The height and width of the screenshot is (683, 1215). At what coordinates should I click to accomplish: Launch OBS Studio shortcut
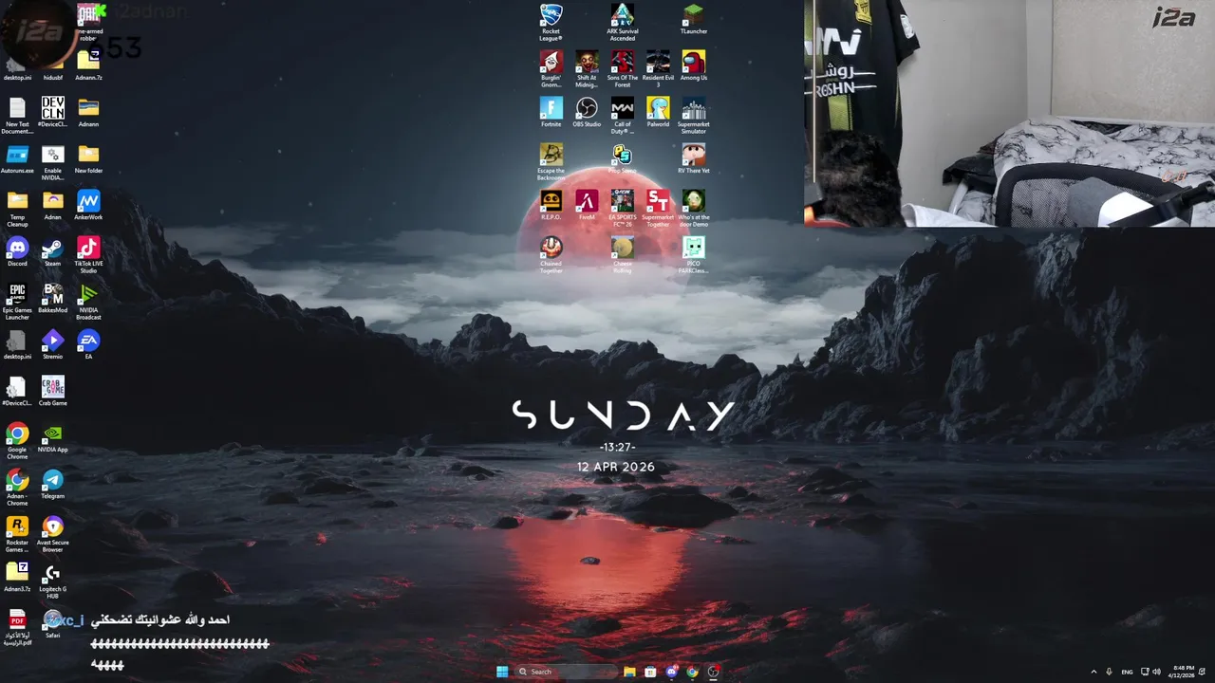point(587,112)
